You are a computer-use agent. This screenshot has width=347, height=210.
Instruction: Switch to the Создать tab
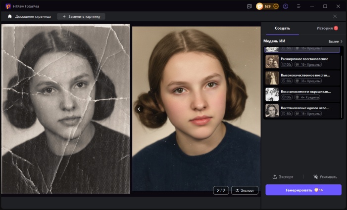point(282,29)
